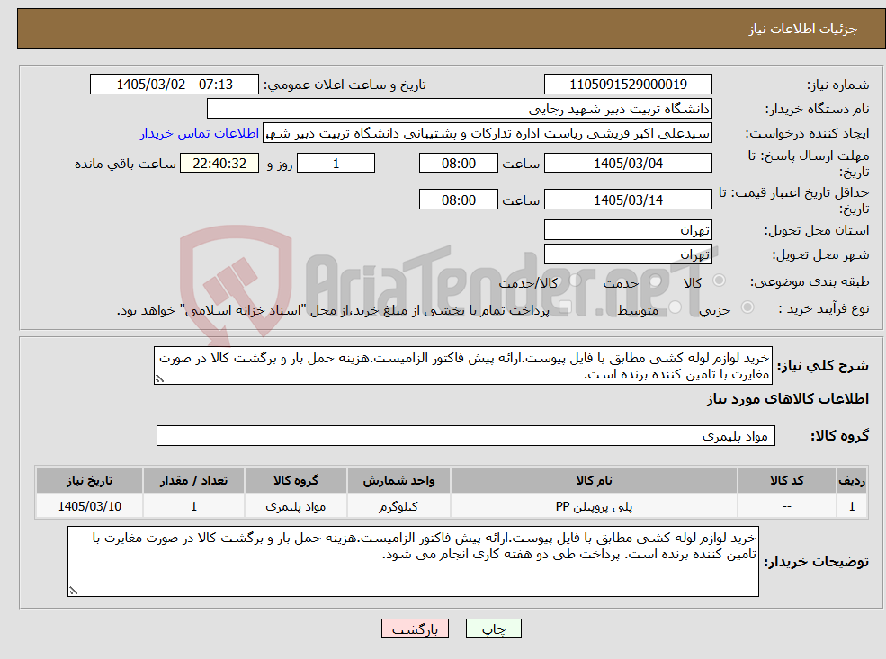Select کالا/خدمت radio option
This screenshot has width=886, height=659.
[x=575, y=281]
